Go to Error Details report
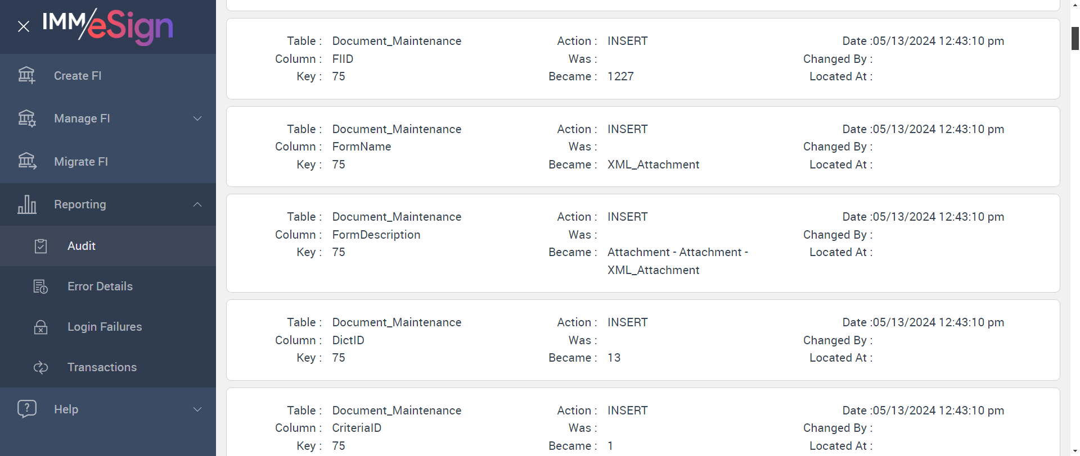 click(x=100, y=286)
